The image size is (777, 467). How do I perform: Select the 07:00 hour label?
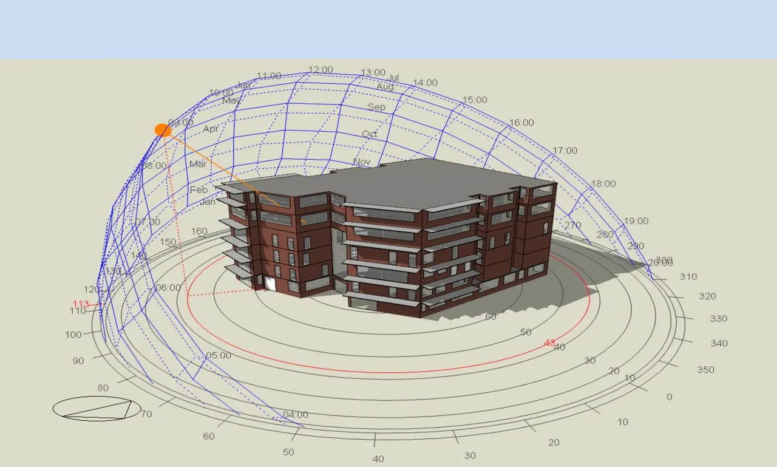point(148,222)
